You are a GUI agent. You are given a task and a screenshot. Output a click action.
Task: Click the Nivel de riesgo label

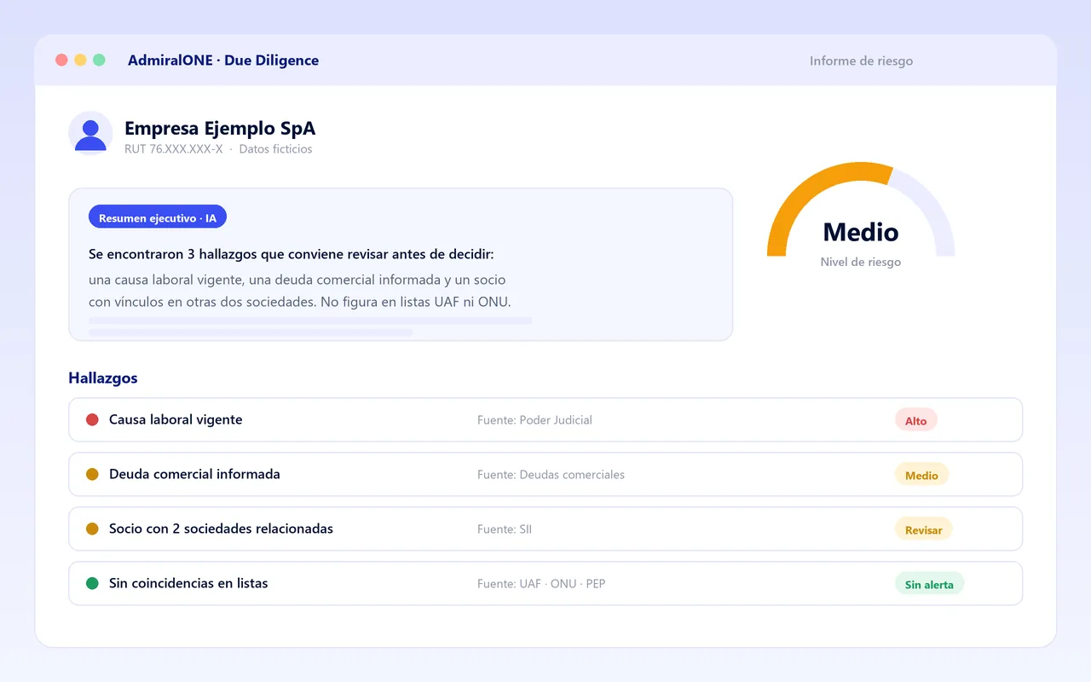coord(861,262)
